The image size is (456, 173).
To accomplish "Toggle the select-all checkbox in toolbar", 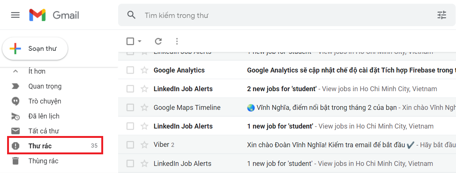I will point(130,41).
